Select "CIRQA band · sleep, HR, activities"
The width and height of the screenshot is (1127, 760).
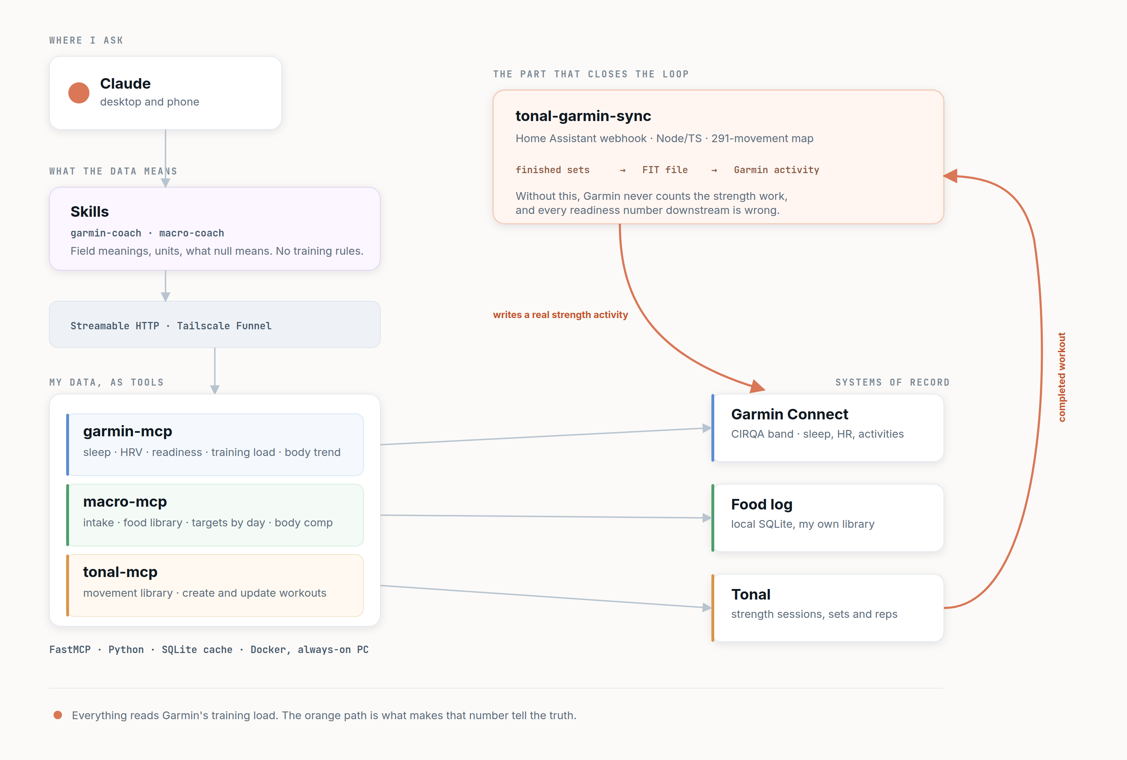(817, 434)
